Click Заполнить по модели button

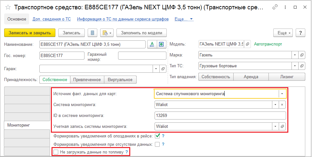point(141,33)
